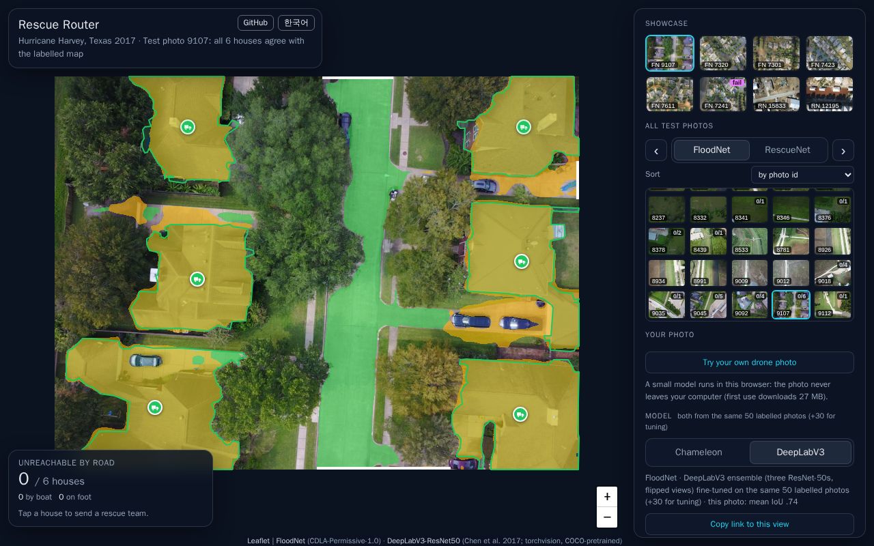
Task: Open test photo 9018
Action: pyautogui.click(x=832, y=273)
